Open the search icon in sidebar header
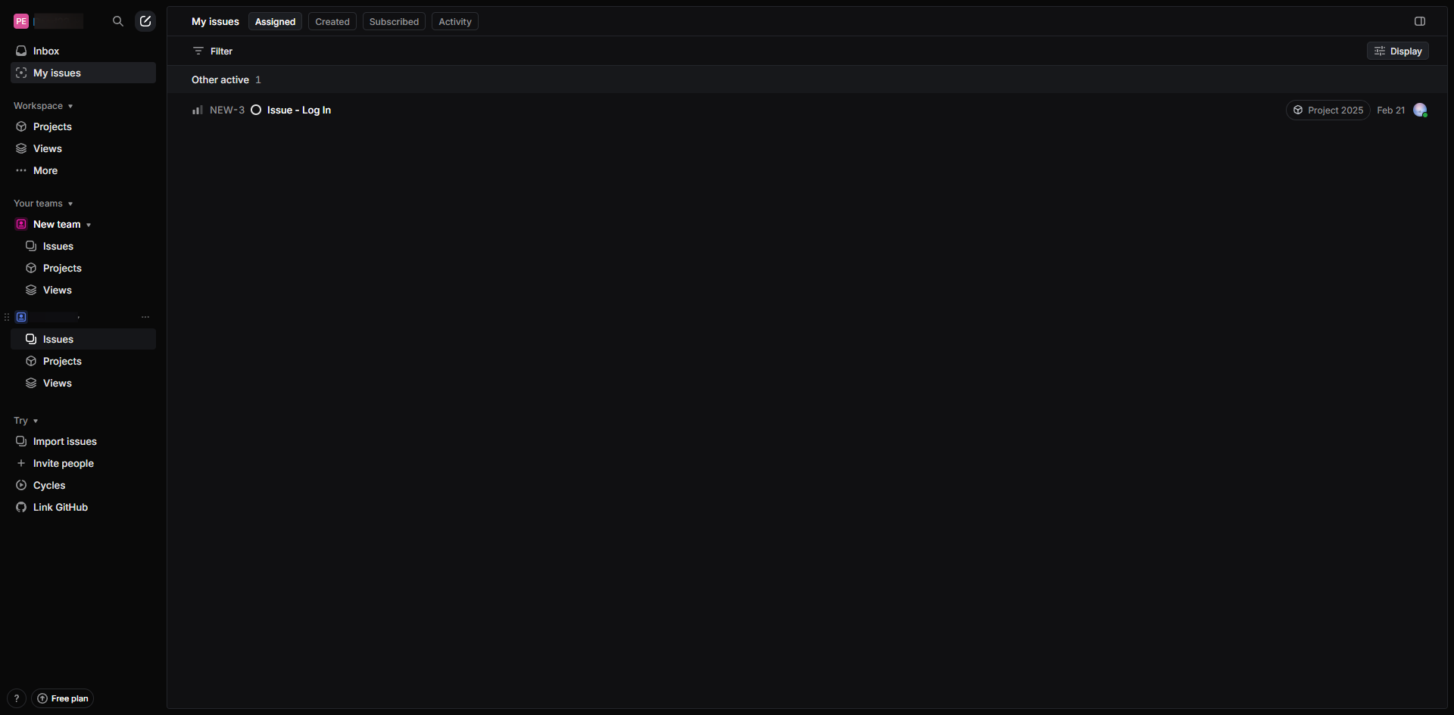The width and height of the screenshot is (1454, 715). point(117,21)
